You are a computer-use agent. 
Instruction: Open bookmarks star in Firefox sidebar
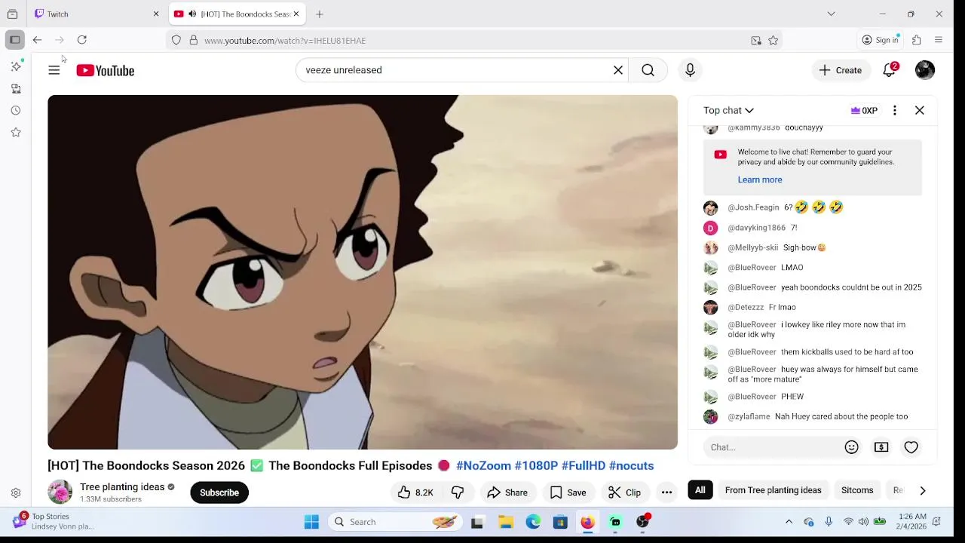pyautogui.click(x=16, y=132)
